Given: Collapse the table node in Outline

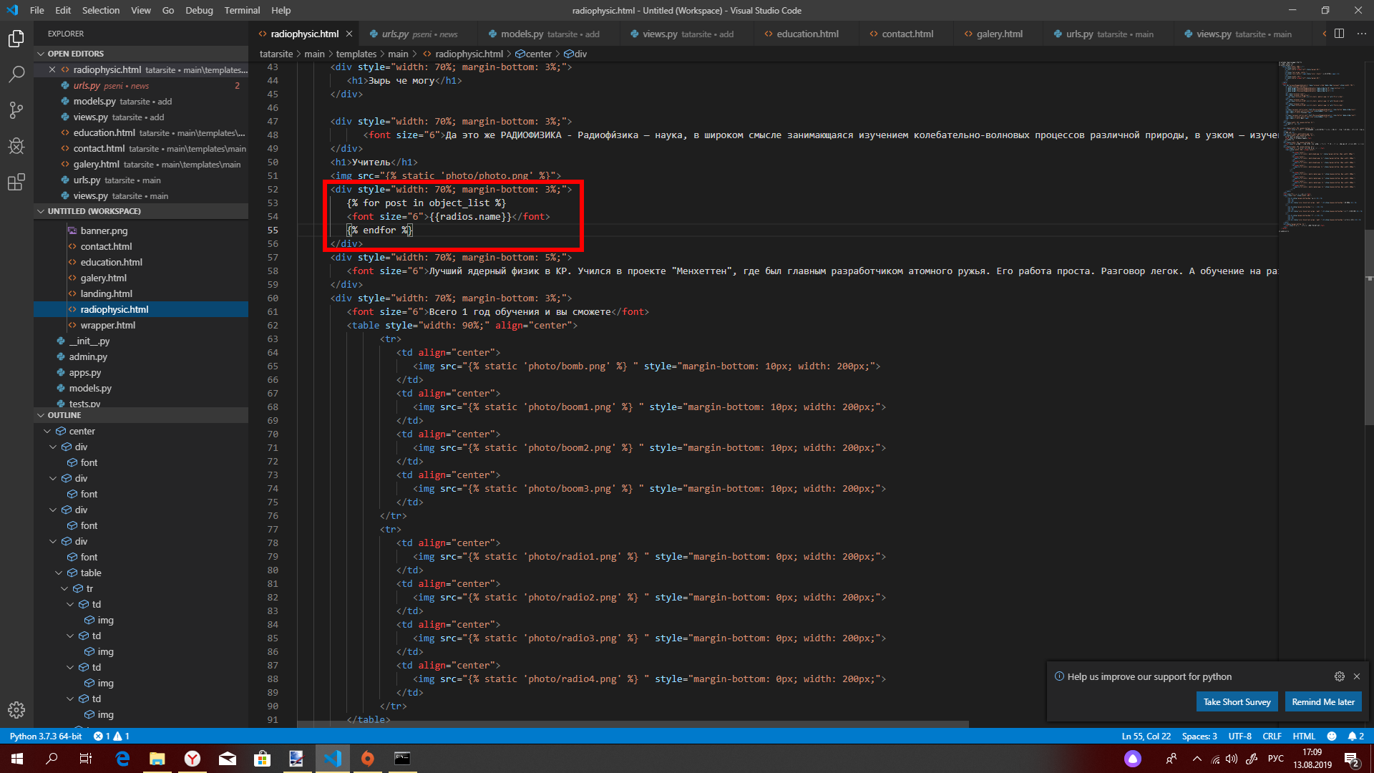Looking at the screenshot, I should (59, 573).
